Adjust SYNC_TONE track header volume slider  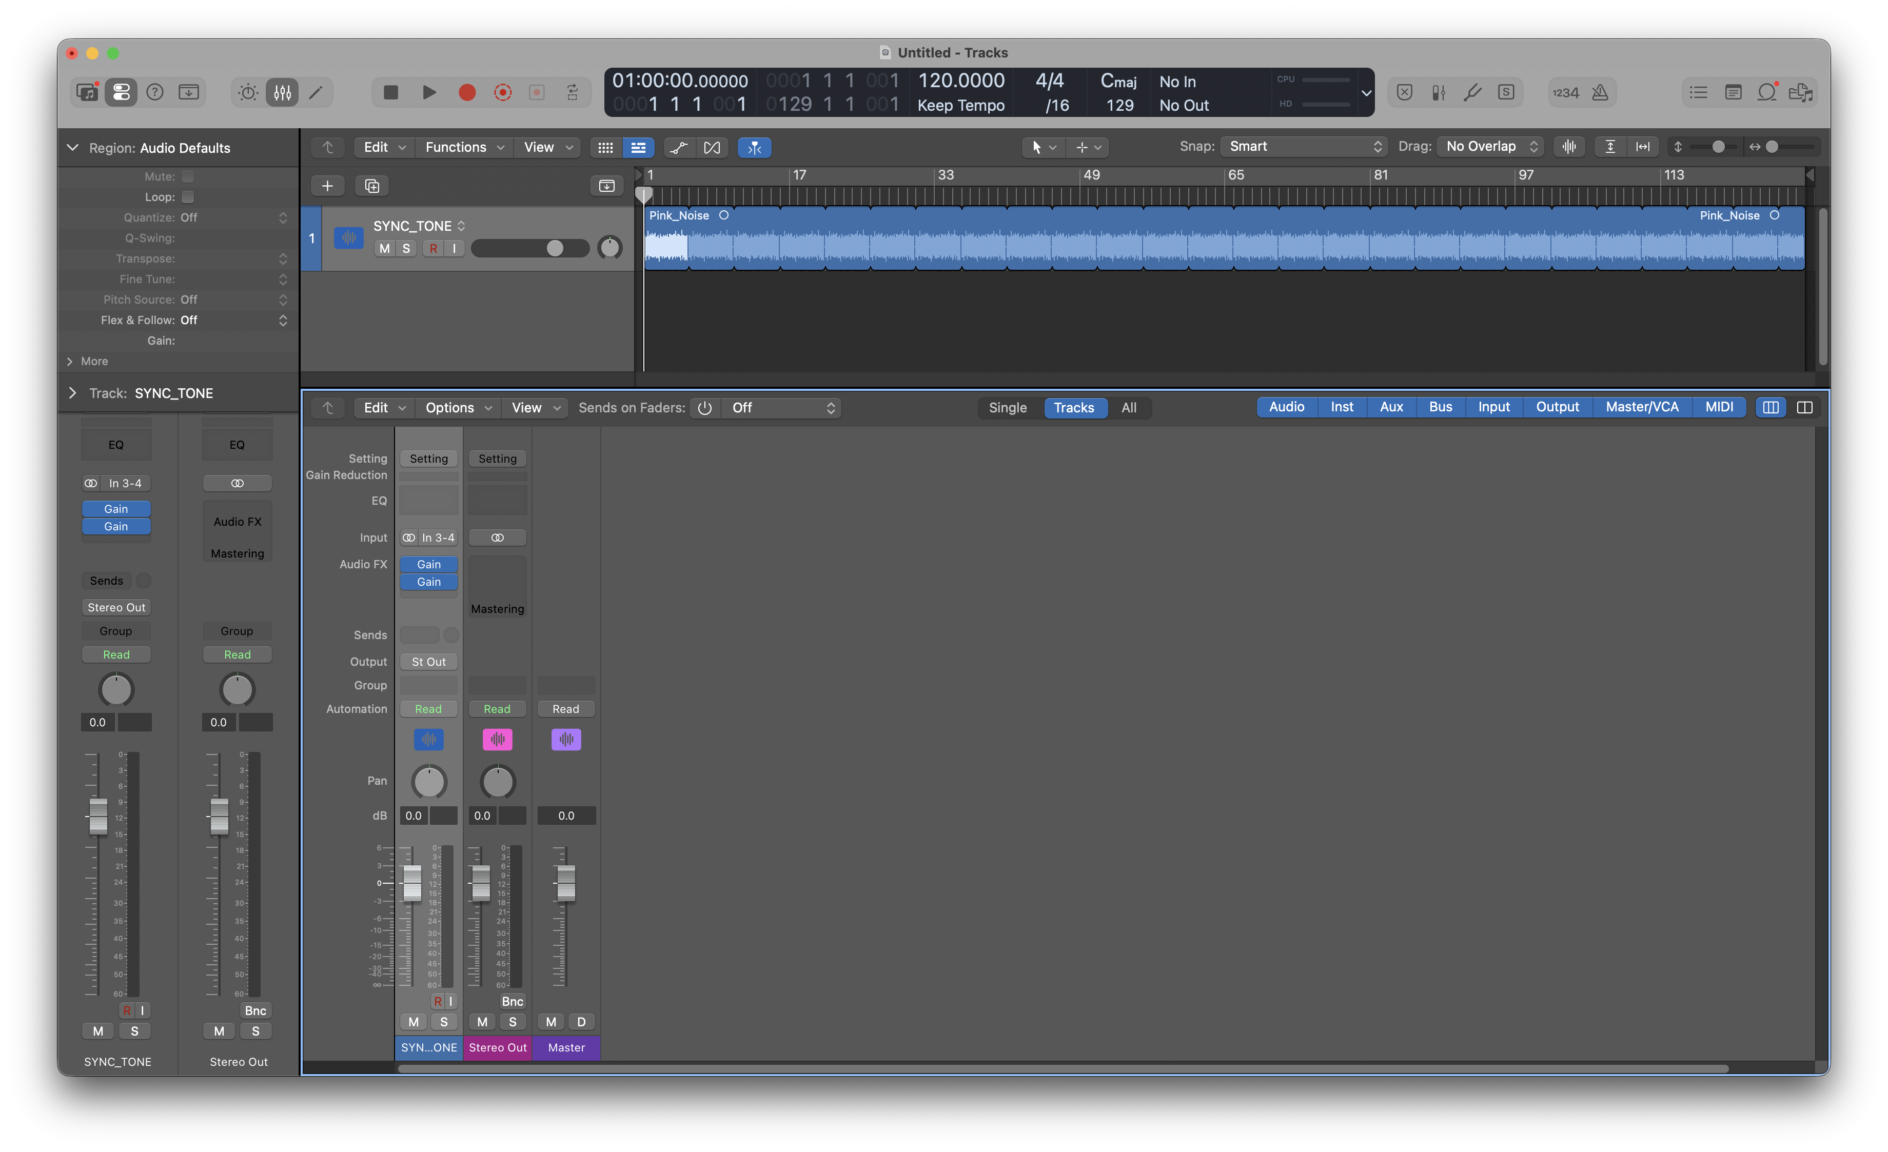pyautogui.click(x=530, y=248)
